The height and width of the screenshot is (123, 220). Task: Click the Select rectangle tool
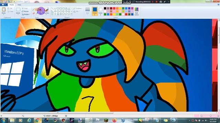[x=18, y=10]
